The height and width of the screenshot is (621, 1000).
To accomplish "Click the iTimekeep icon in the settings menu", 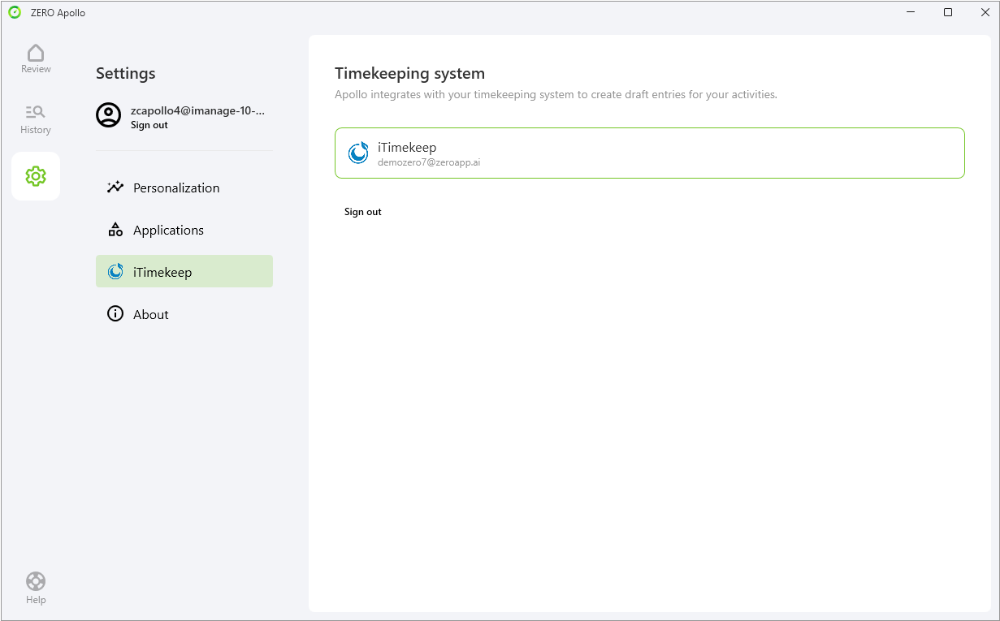I will tap(115, 272).
